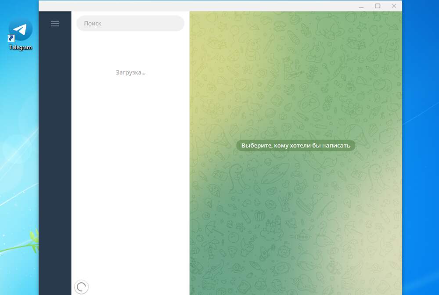Focus the Поиск search field

point(130,24)
